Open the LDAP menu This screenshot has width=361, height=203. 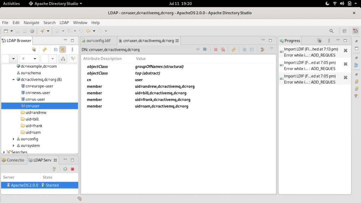64,23
